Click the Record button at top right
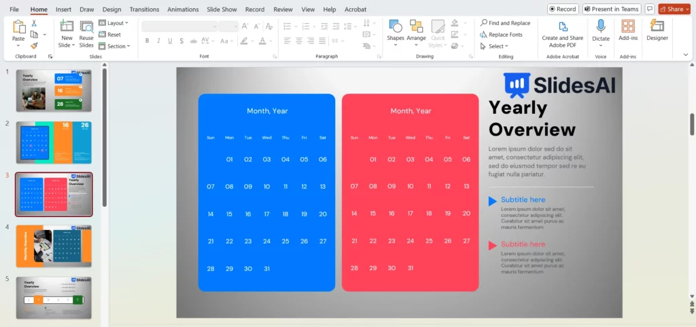696x327 pixels. pyautogui.click(x=562, y=9)
